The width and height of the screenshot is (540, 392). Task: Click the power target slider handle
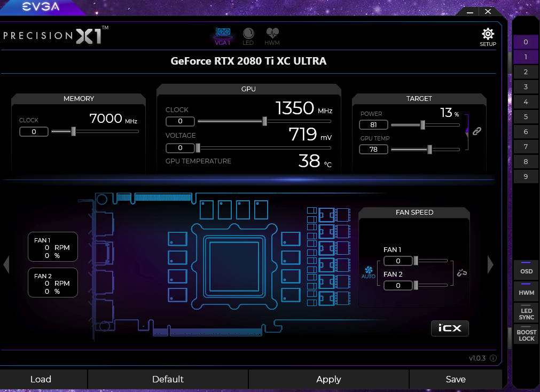tap(422, 124)
